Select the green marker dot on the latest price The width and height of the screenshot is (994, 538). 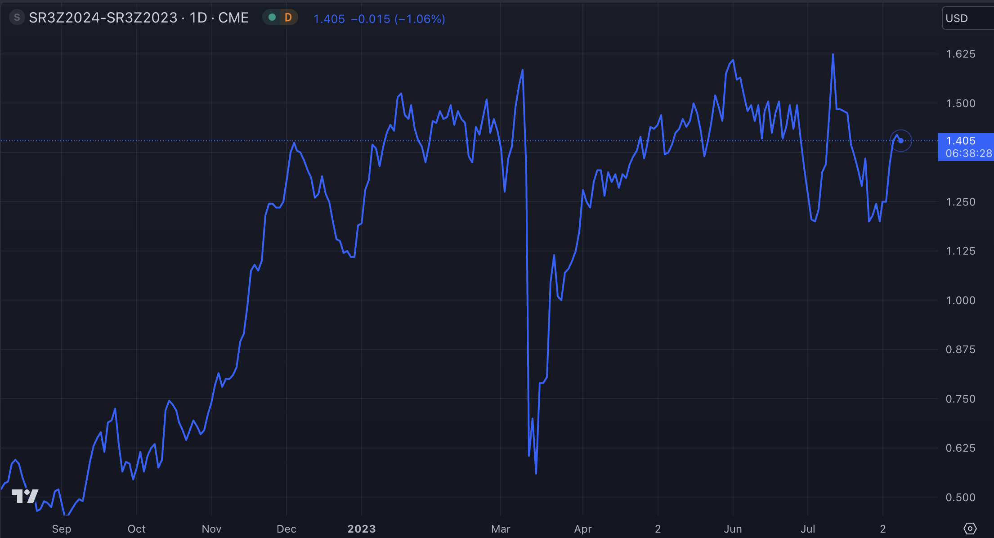point(901,141)
